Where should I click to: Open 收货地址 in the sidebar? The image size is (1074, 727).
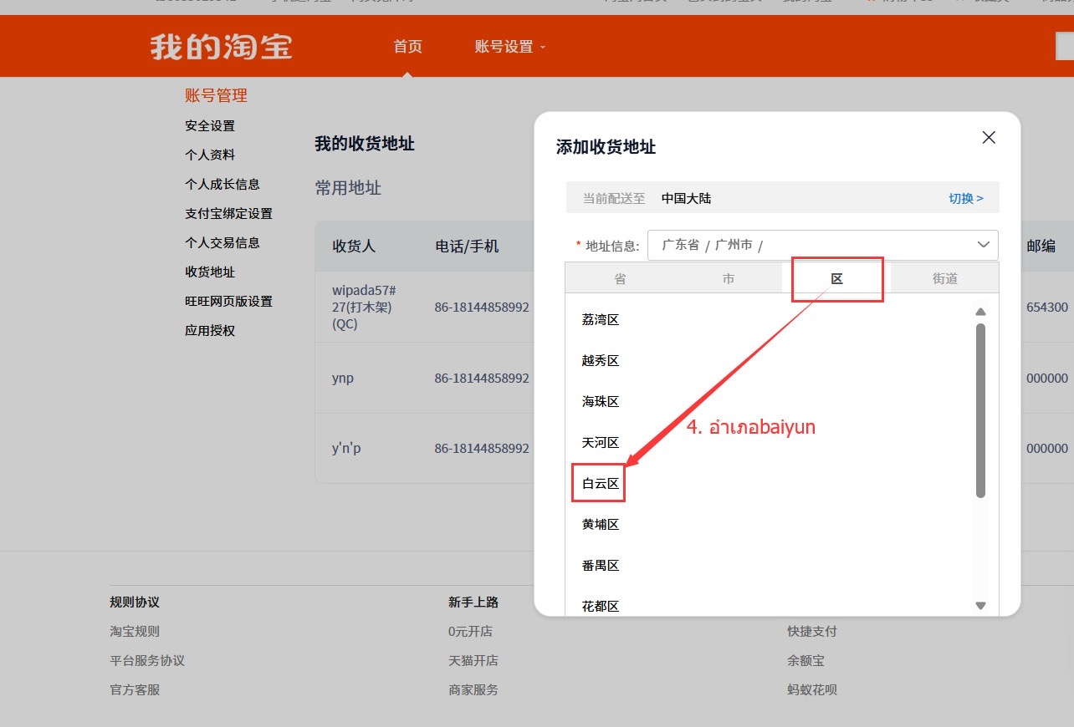(x=210, y=272)
